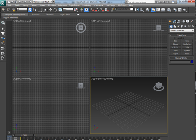196x140 pixels.
Task: Click the Render Production teapot icon
Action: tap(185, 9)
